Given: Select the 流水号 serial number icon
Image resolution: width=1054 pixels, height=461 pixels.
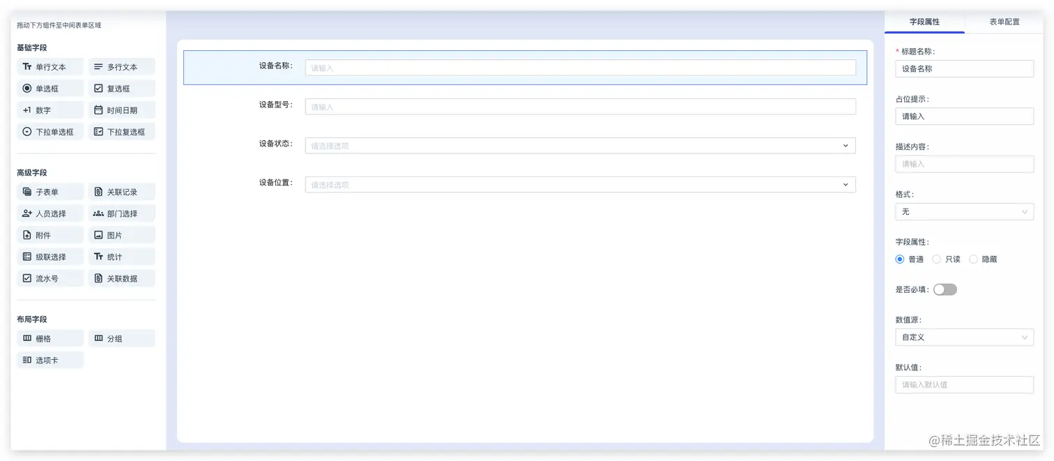Looking at the screenshot, I should coord(27,278).
